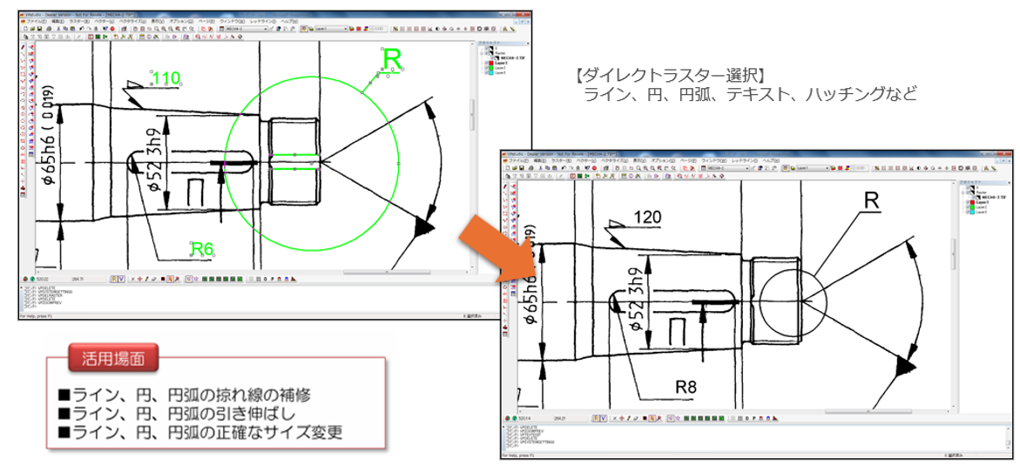Open MECH4-2 page dropdown in upper-left window

(246, 29)
